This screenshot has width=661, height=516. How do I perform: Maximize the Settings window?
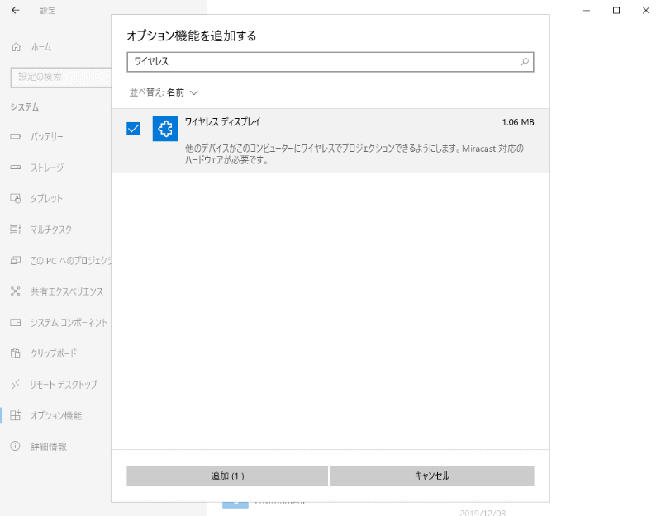tap(616, 11)
